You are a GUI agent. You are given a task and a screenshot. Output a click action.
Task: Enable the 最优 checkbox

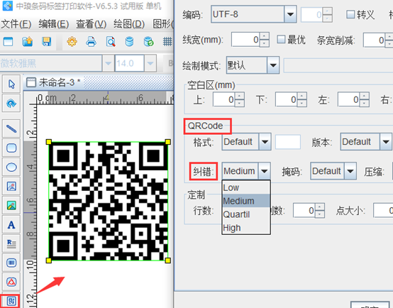coord(281,39)
